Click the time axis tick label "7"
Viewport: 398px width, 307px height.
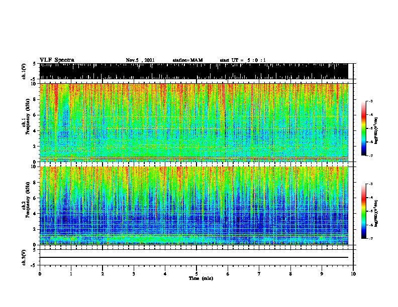259,274
